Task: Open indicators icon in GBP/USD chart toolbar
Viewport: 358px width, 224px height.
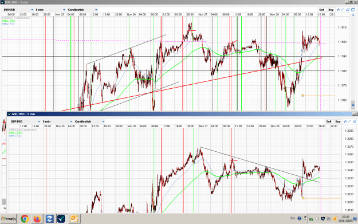Action: pos(345,121)
